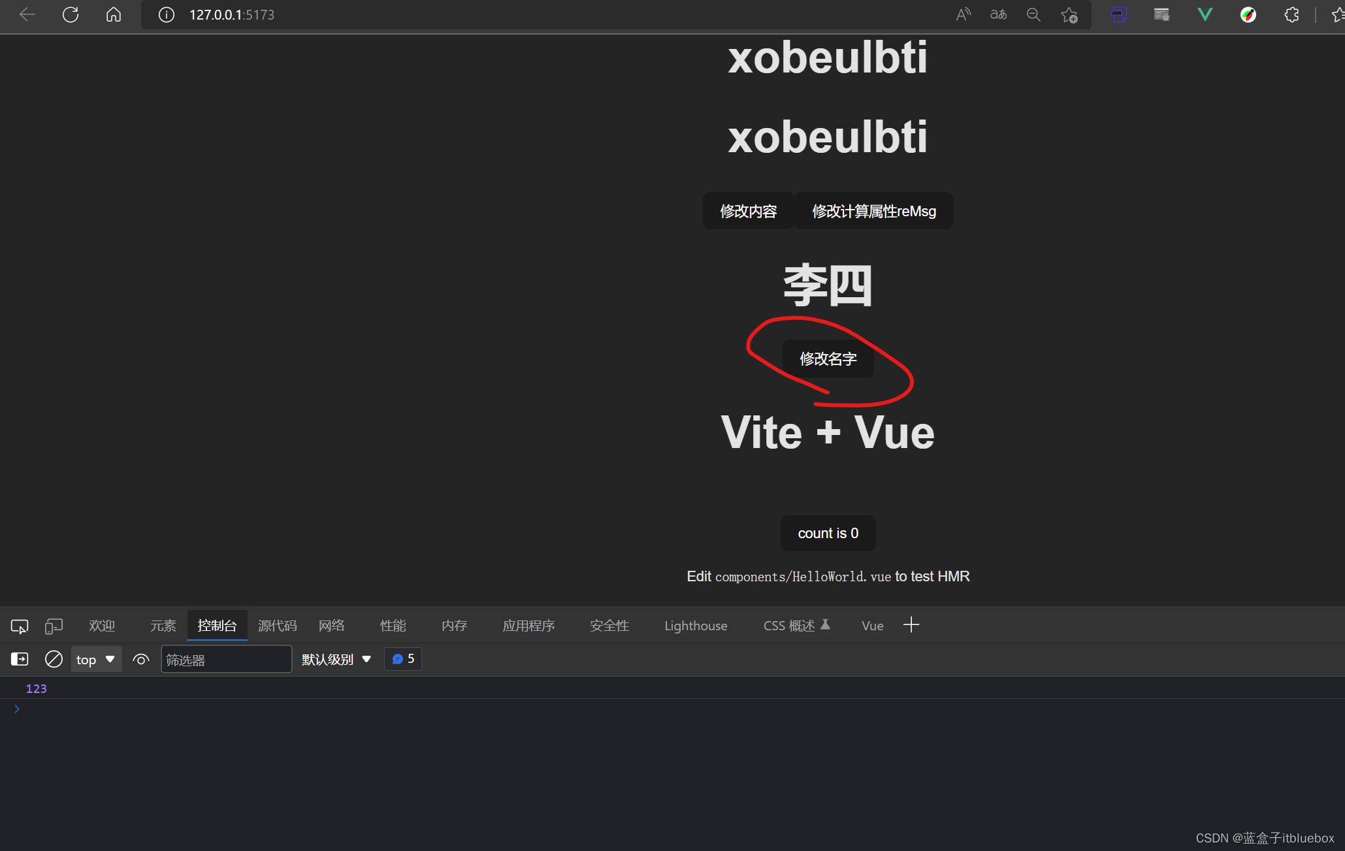Open the 内存 tab
Viewport: 1345px width, 851px height.
tap(455, 626)
